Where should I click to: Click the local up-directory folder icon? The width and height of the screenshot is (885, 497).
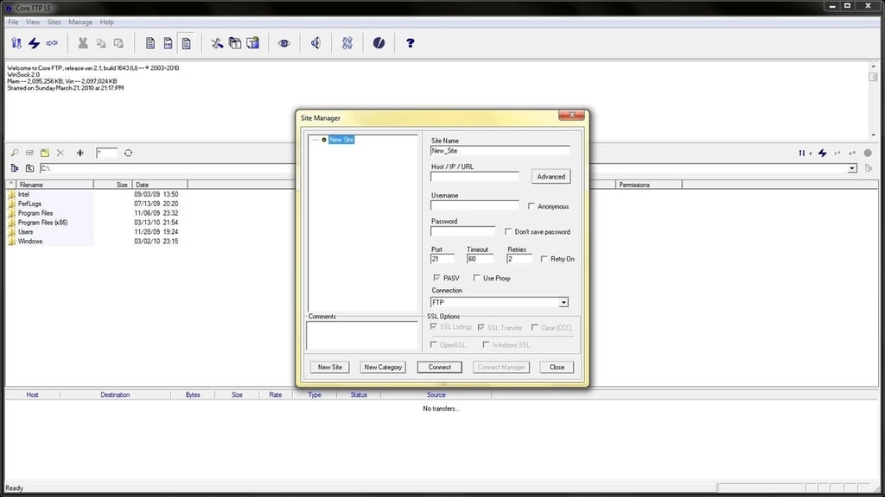[30, 168]
